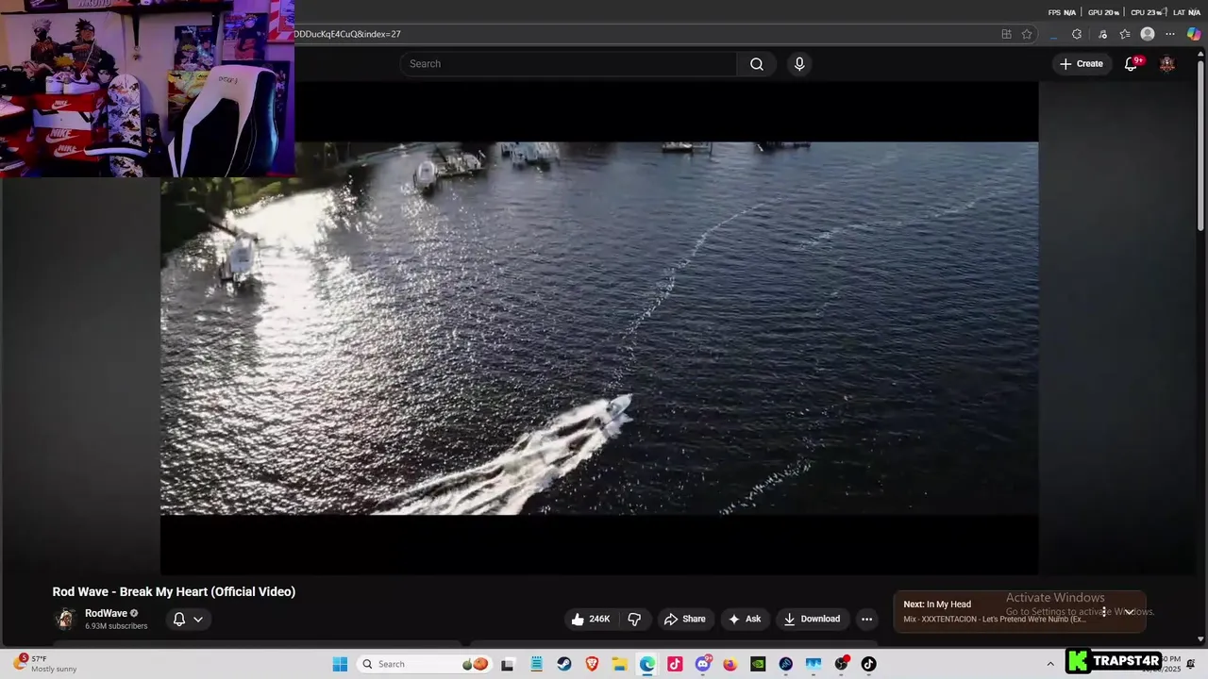Expand the Next: In My Head playlist panel

(1129, 611)
